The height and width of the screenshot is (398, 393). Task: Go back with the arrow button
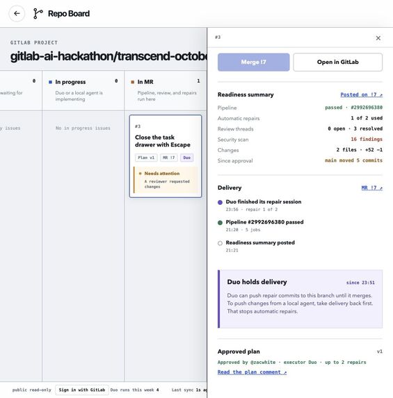click(x=17, y=13)
